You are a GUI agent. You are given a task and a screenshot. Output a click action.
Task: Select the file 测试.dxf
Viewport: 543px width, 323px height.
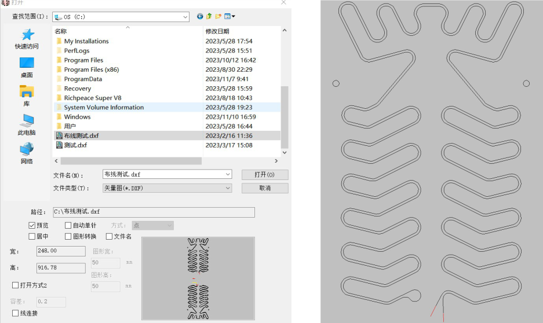coord(75,145)
